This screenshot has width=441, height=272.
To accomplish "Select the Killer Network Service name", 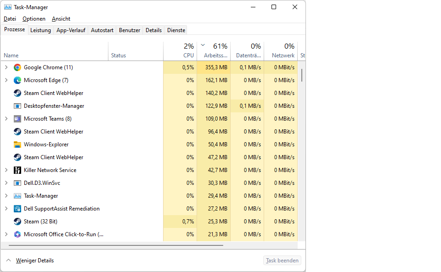I will tap(50, 170).
